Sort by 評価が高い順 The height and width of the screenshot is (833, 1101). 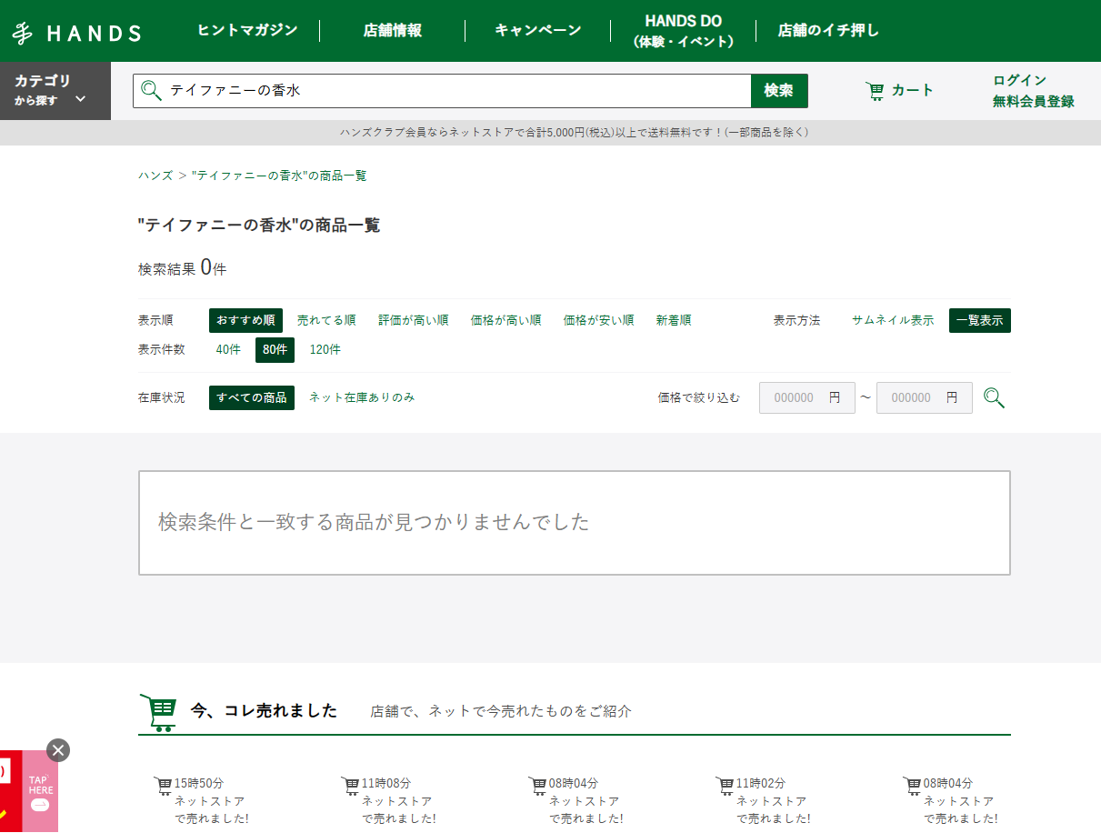[x=414, y=320]
